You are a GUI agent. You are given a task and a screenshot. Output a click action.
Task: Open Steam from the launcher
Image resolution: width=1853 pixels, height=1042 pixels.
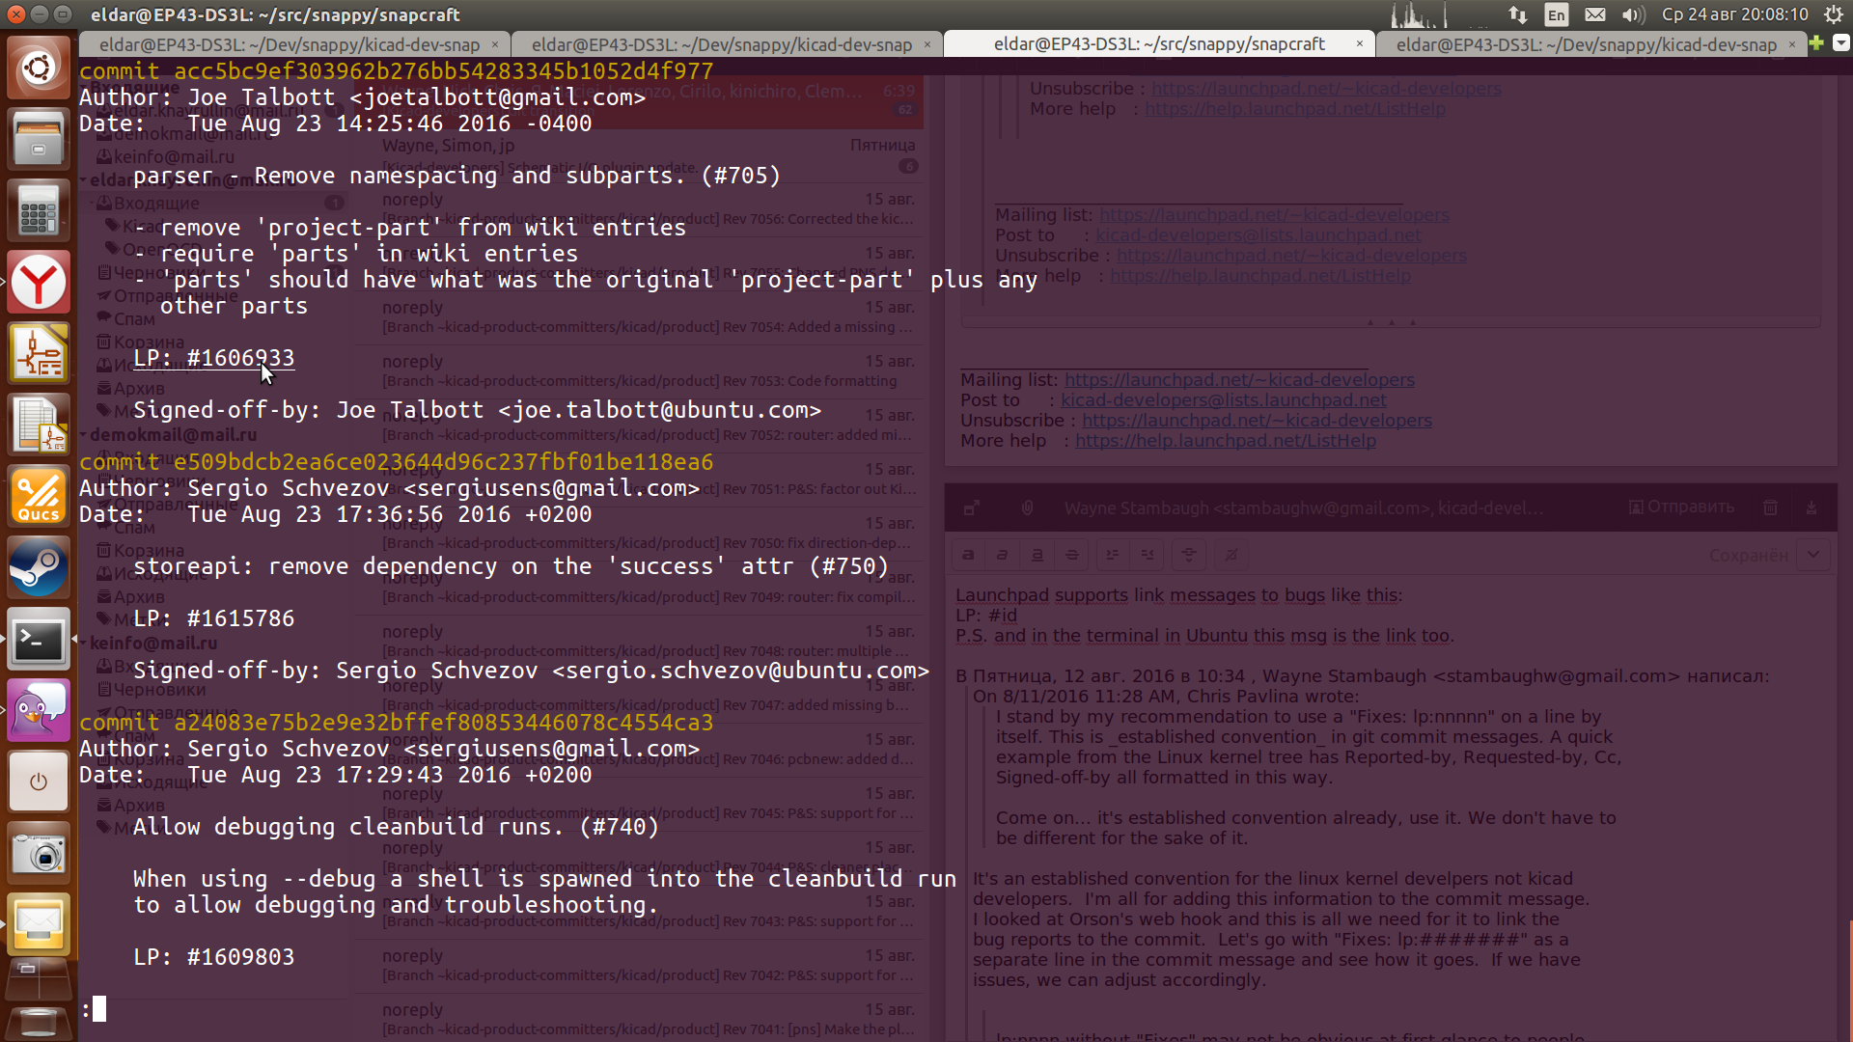click(x=39, y=568)
